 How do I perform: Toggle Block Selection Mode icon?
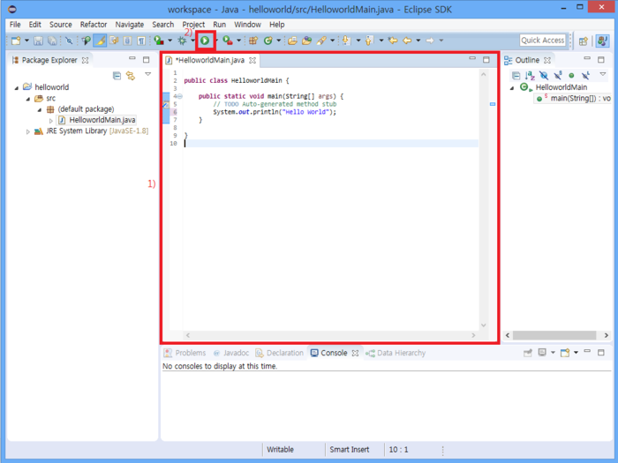pyautogui.click(x=127, y=41)
